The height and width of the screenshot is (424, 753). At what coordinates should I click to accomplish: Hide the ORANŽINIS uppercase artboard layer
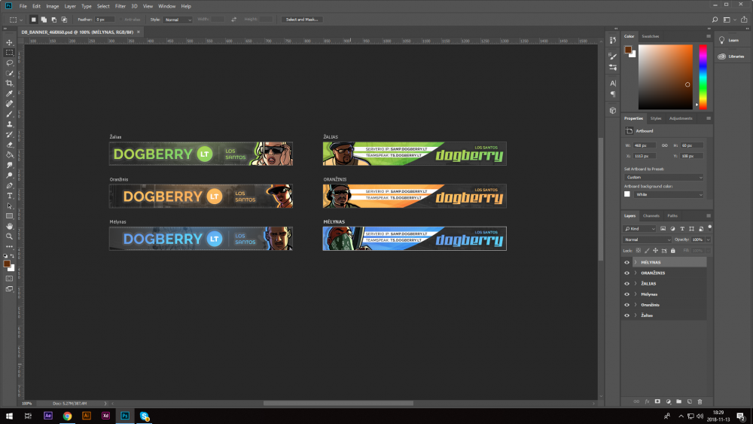(626, 273)
